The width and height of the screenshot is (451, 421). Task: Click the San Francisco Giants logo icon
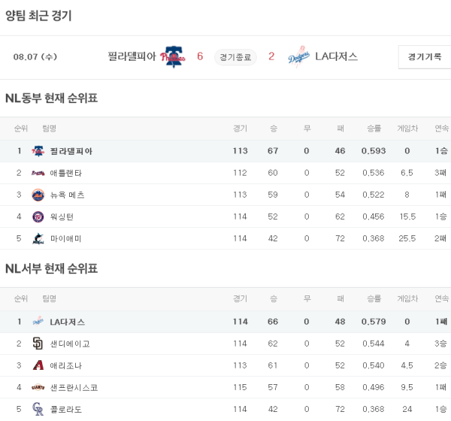coord(38,387)
